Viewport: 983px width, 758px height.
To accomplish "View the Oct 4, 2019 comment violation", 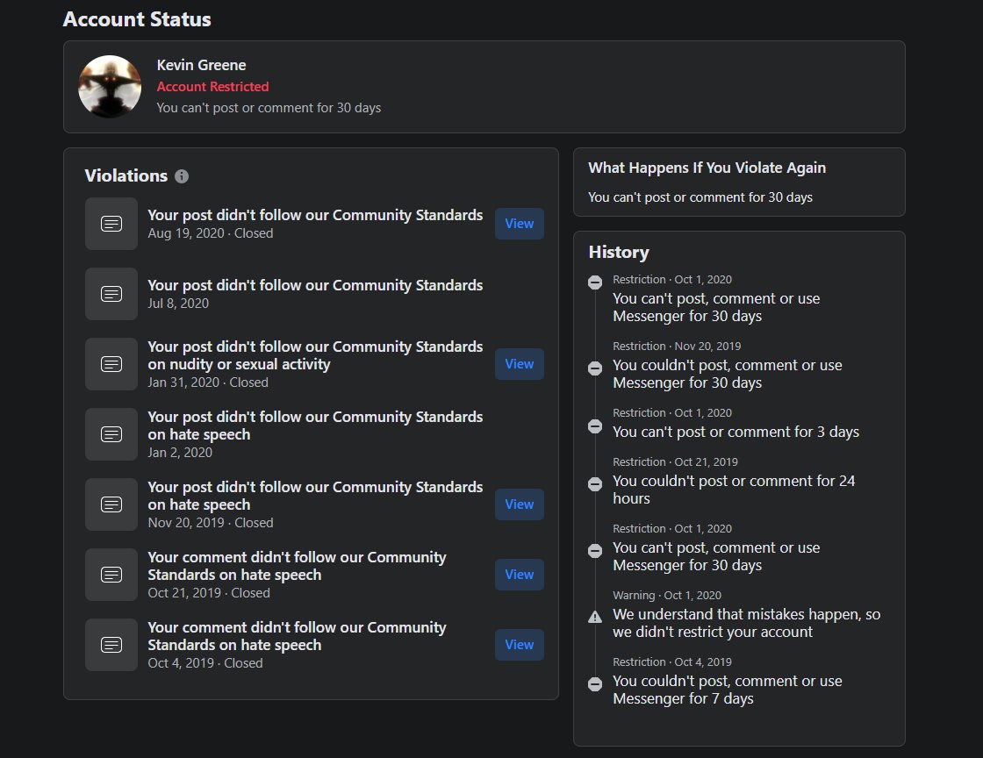I will [x=520, y=645].
